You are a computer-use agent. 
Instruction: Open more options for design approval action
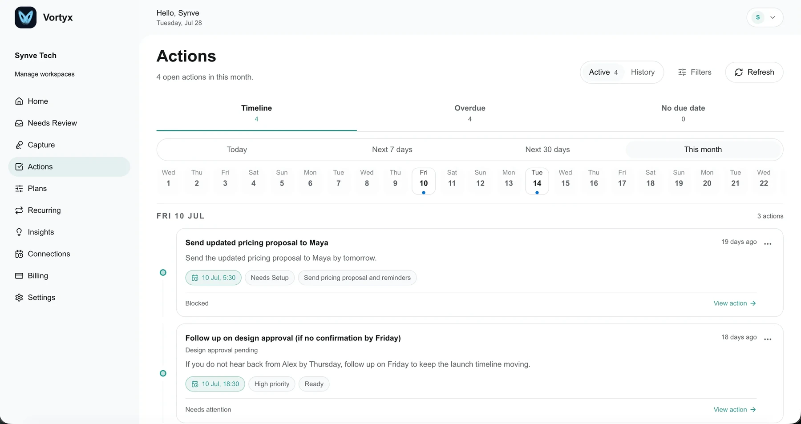tap(768, 339)
